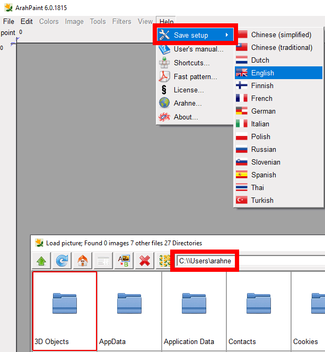
Task: Select Dutch language
Action: point(278,60)
